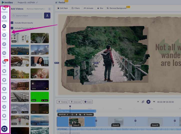Toggle Include iStock results checkbox
This screenshot has width=181, height=134.
coord(12,23)
